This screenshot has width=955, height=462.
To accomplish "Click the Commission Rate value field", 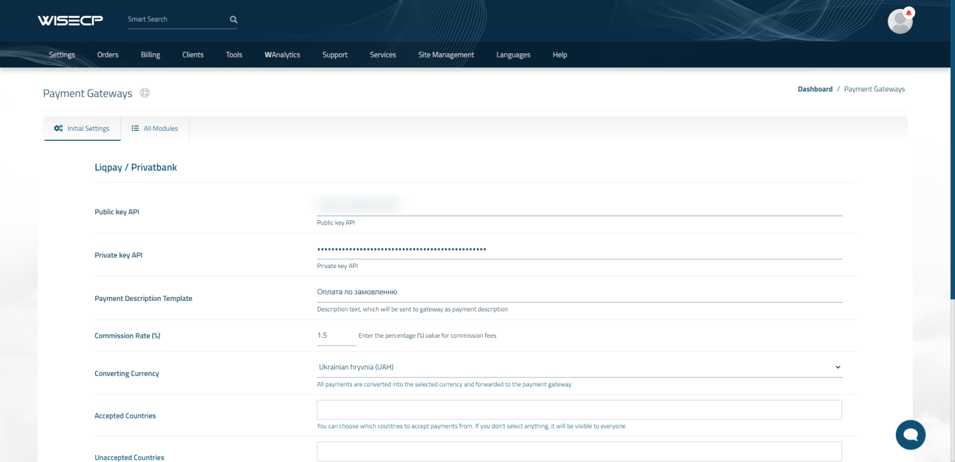I will (x=337, y=335).
